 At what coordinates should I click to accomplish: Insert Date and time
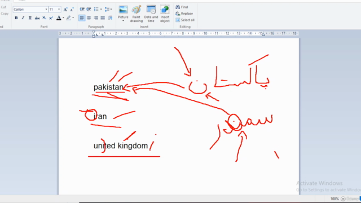coord(151,14)
